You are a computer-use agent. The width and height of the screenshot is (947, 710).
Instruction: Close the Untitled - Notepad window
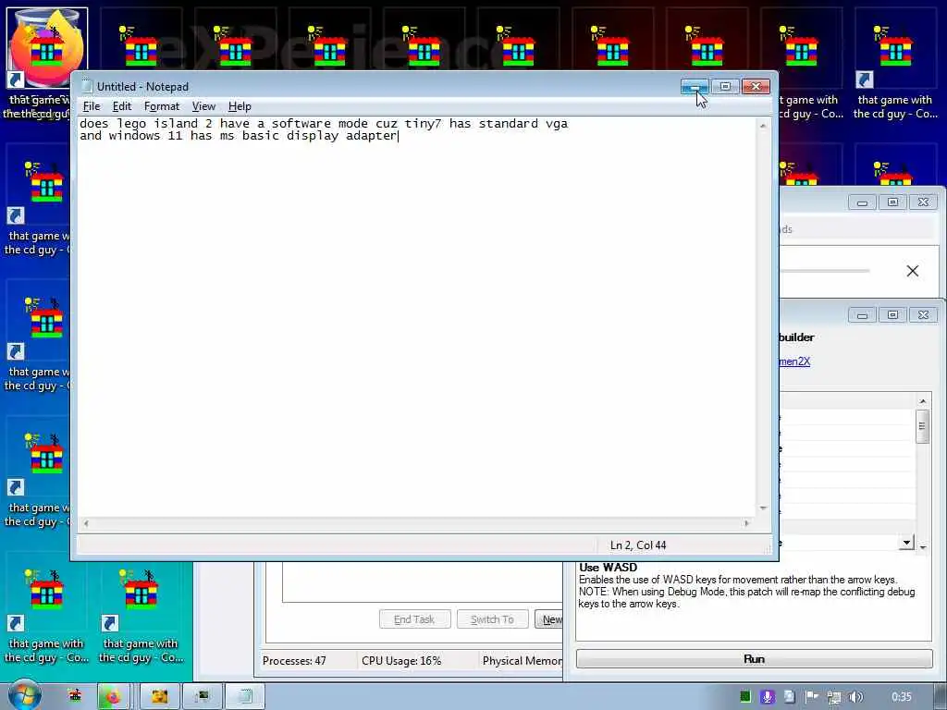click(x=756, y=87)
